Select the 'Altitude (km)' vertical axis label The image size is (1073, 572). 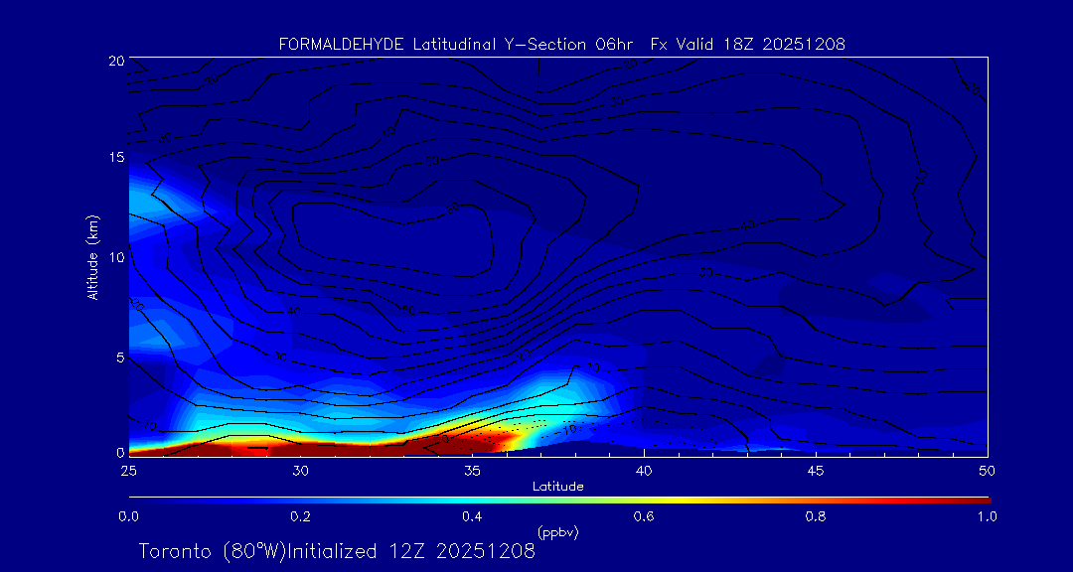click(91, 256)
